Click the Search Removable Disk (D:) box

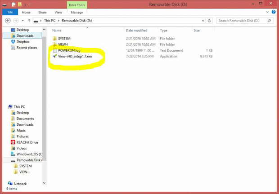point(242,21)
